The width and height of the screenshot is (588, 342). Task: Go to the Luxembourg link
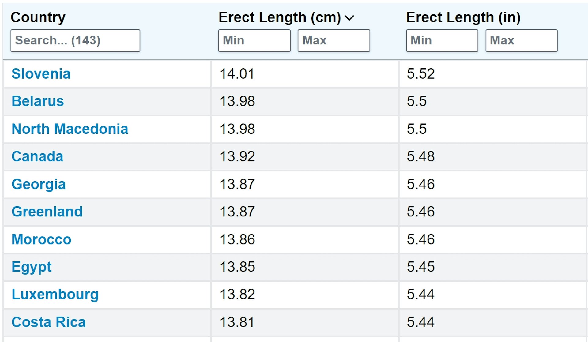(x=55, y=295)
